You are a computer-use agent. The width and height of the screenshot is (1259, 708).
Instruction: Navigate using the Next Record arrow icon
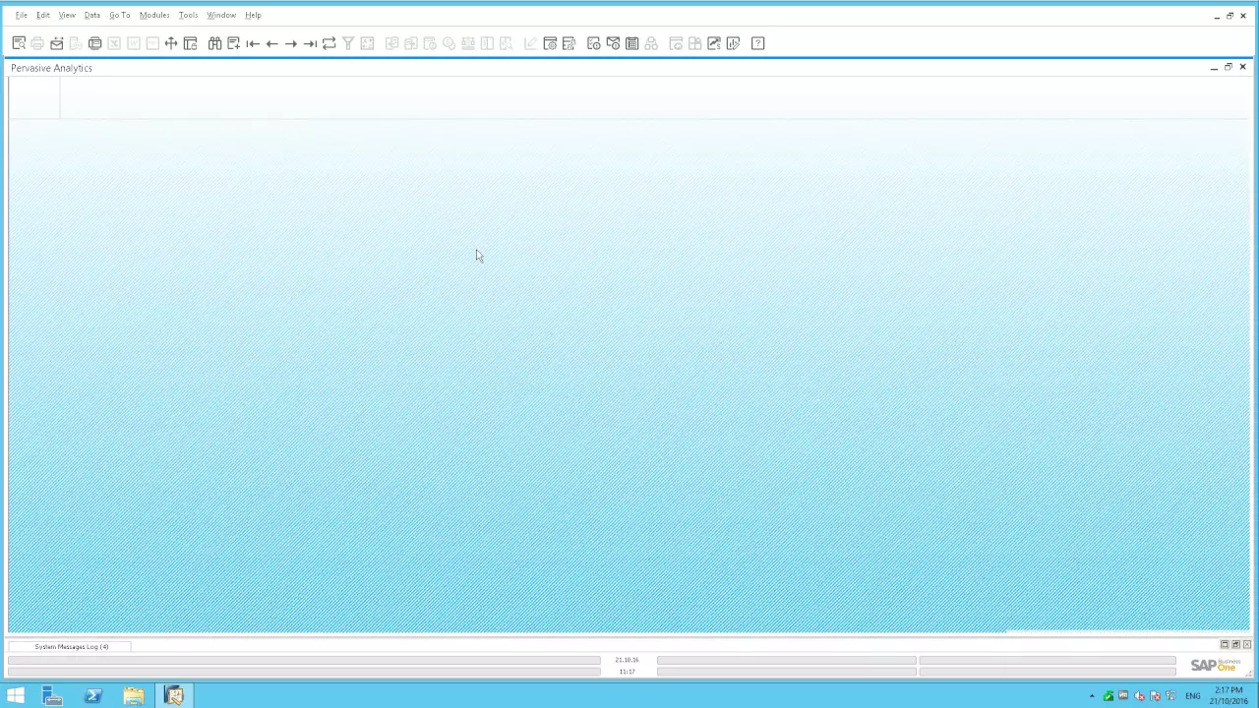tap(291, 42)
